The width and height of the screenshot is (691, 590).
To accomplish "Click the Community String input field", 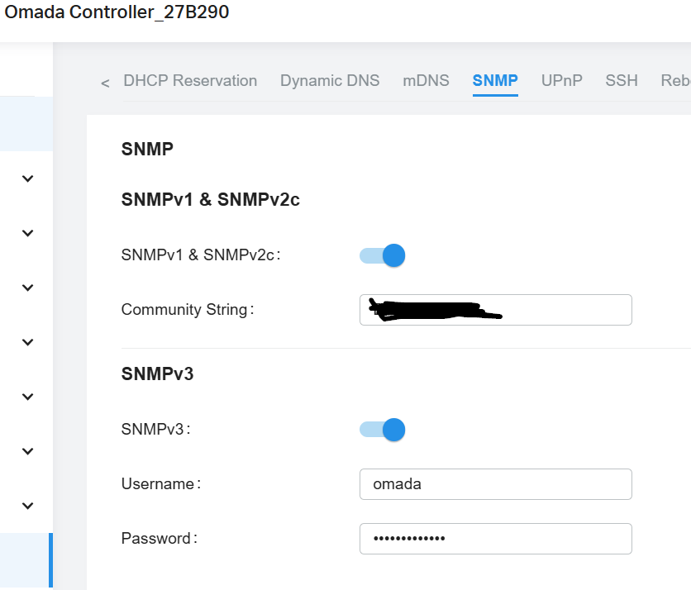I will coord(495,310).
